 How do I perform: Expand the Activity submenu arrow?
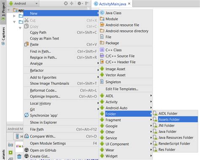coord(151,102)
